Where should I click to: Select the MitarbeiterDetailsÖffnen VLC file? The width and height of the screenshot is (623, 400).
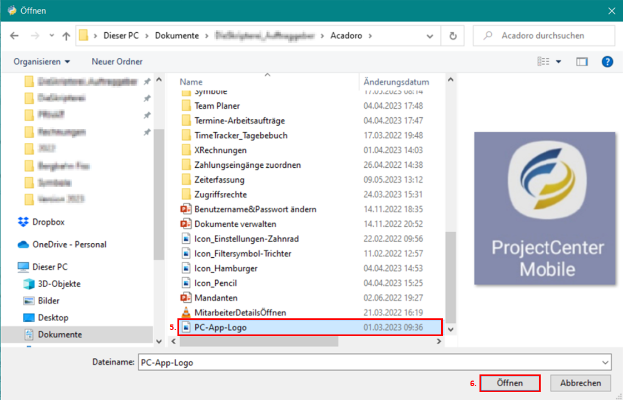(x=240, y=313)
